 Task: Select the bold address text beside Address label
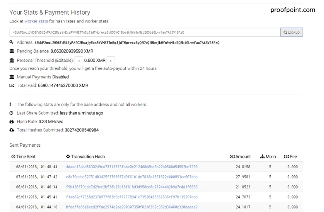click(x=127, y=42)
